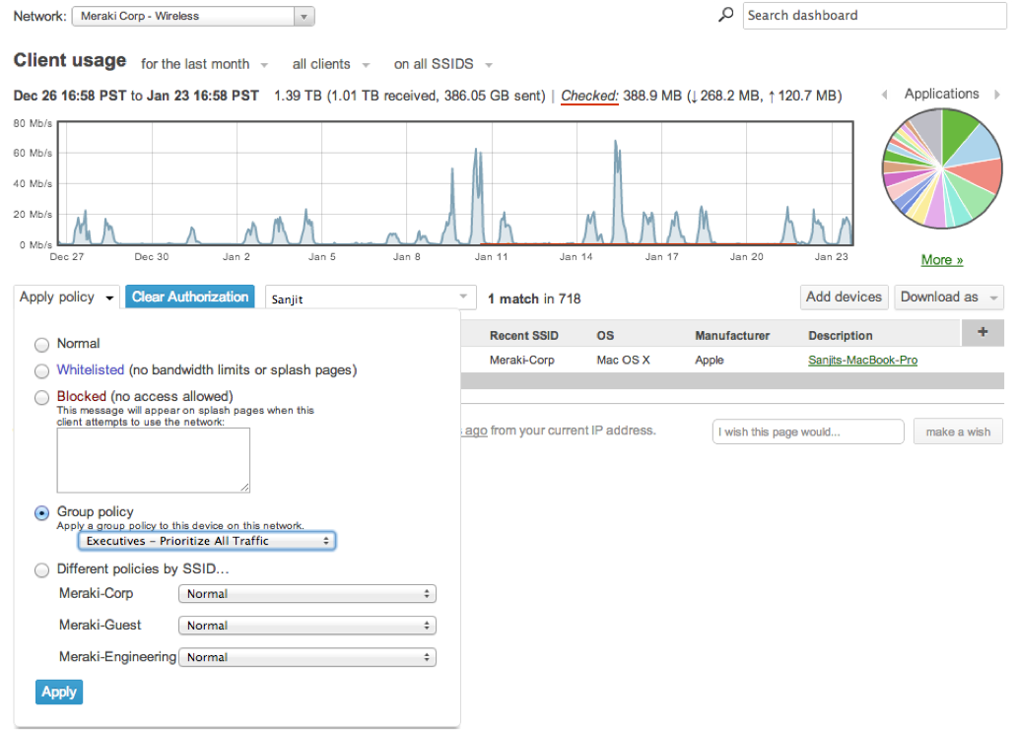Open the Meraki-Engineering policy dropdown
This screenshot has height=730, width=1016.
tap(307, 657)
